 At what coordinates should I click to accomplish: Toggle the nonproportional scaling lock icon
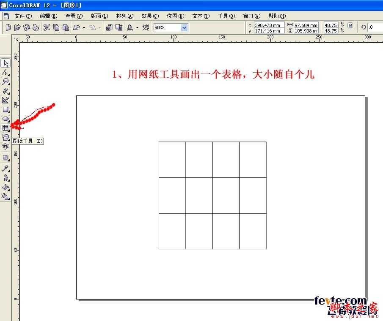350,26
